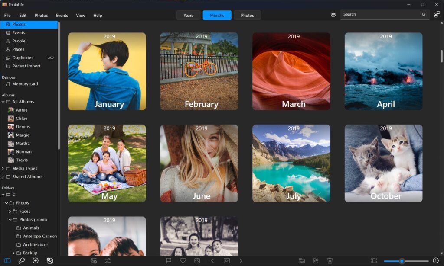Go to previous item arrow
The image size is (444, 266).
[x=212, y=261]
